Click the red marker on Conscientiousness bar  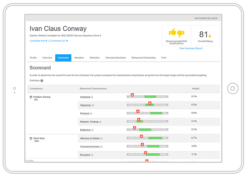click(142, 145)
